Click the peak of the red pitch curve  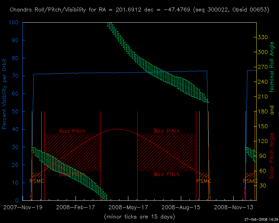tap(117, 129)
